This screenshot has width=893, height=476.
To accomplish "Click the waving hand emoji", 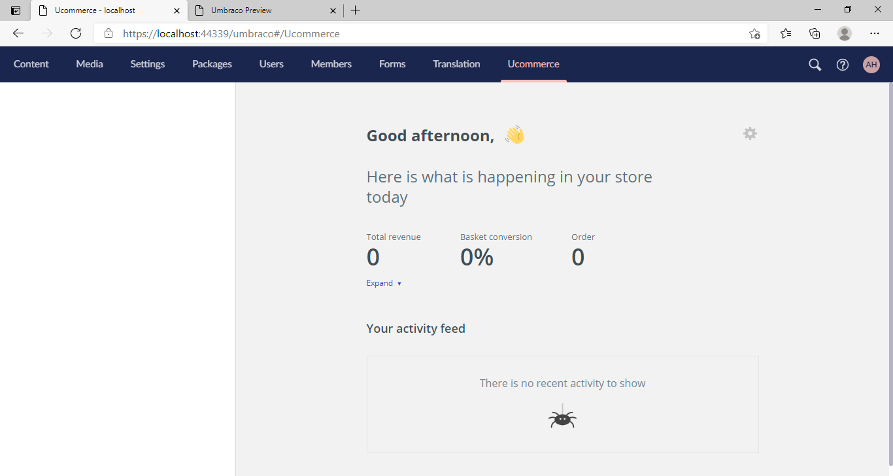I will click(514, 135).
